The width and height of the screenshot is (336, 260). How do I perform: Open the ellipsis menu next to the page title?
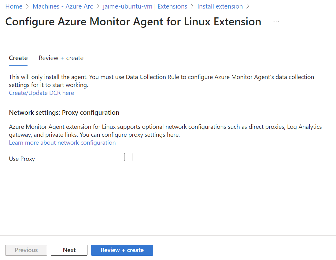click(x=276, y=21)
